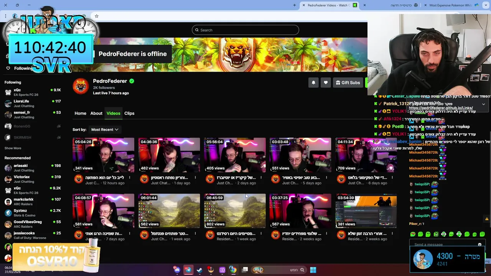The height and width of the screenshot is (276, 491).
Task: Play the 04:11:34 video with 709 views
Action: pyautogui.click(x=366, y=155)
